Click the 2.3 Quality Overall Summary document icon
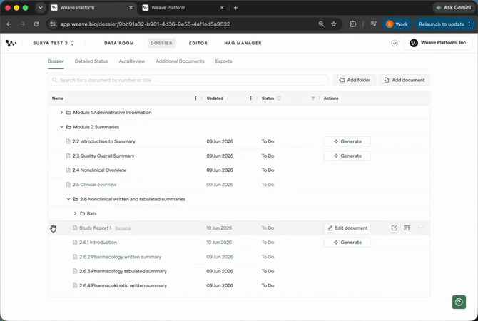The image size is (478, 321). click(x=68, y=156)
